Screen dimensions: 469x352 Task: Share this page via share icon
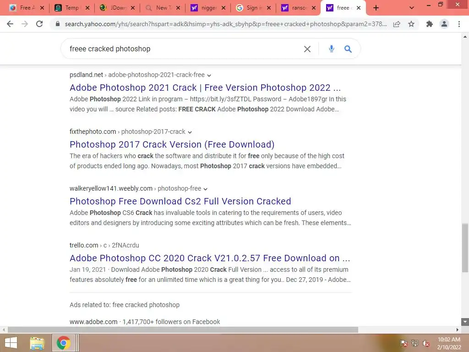click(x=397, y=24)
